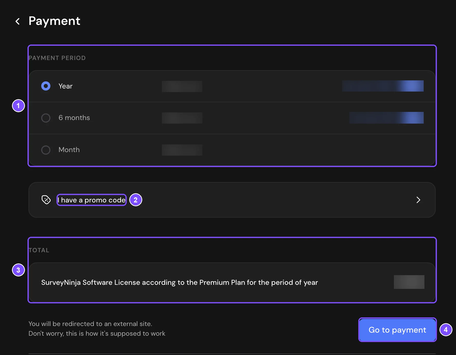Click the Go to payment button

397,330
